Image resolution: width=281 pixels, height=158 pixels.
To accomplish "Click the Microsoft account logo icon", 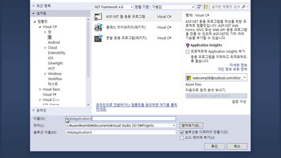I will [189, 78].
